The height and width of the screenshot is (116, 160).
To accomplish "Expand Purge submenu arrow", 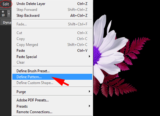I will 89,91.
